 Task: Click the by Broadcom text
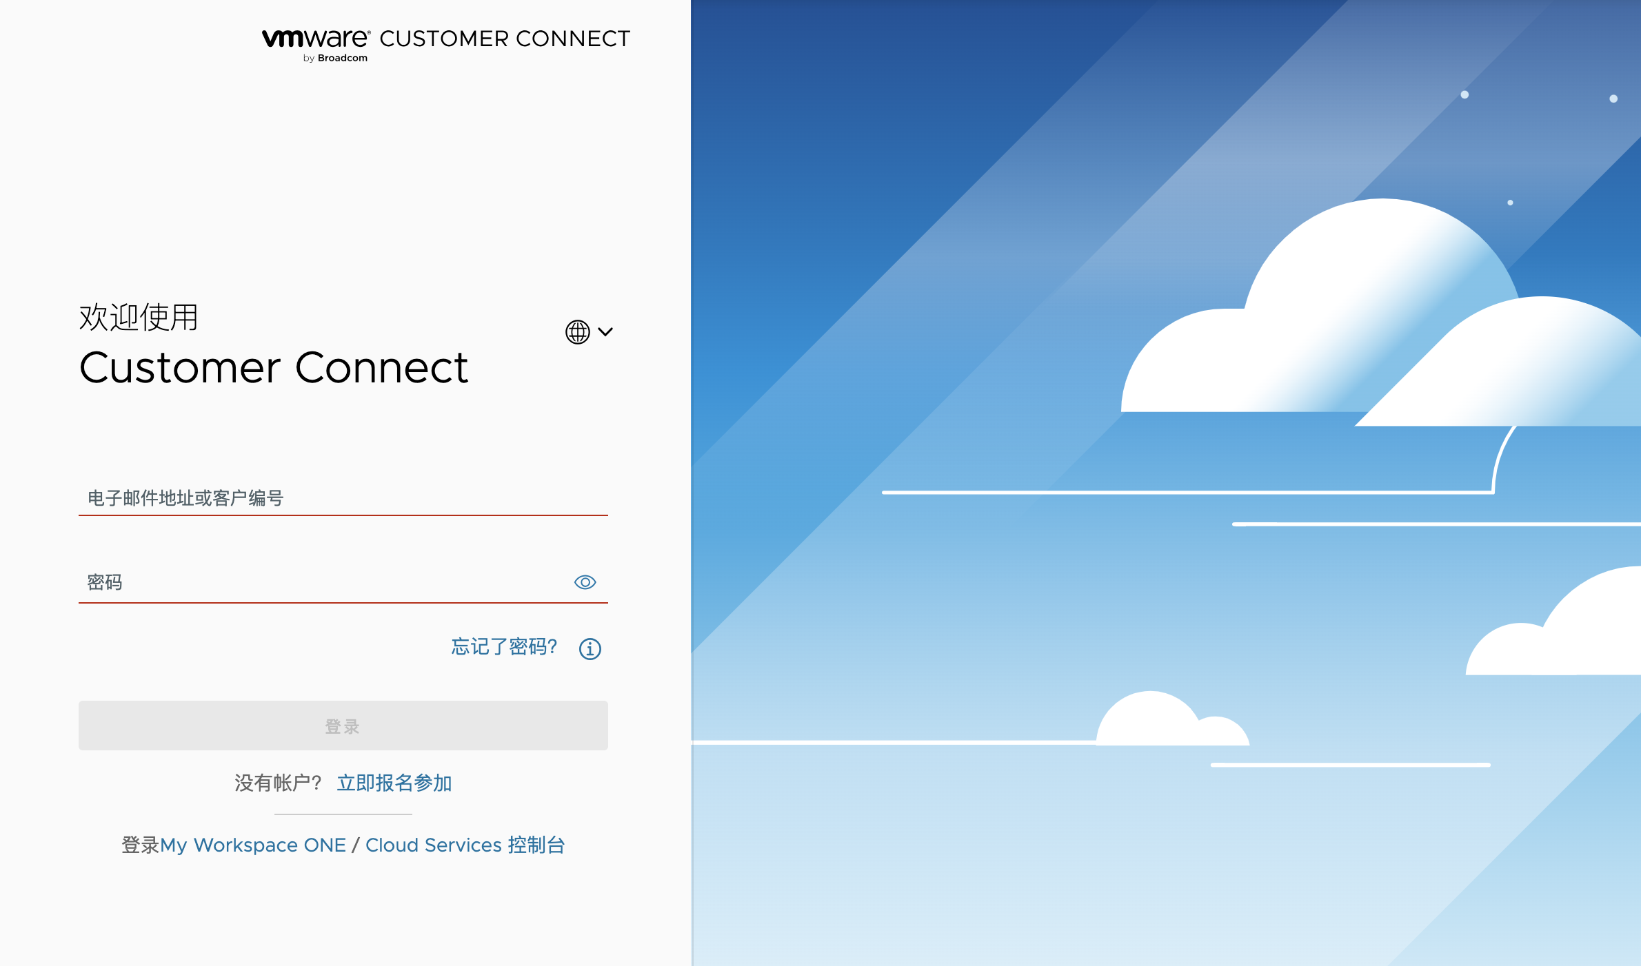[335, 58]
